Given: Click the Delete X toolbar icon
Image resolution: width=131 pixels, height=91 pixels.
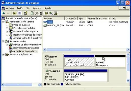Looking at the screenshot, I should 37,13.
